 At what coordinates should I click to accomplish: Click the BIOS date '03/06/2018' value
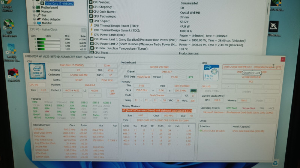[144, 77]
